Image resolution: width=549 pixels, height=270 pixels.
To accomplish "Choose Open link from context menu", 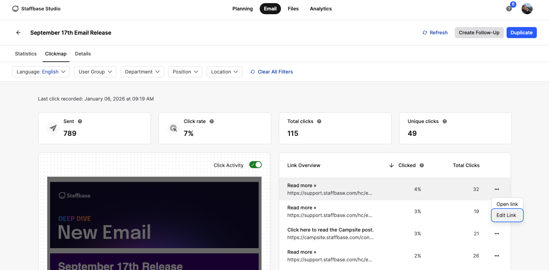I will [507, 204].
